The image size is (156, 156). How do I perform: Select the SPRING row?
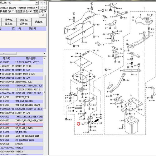(21, 144)
